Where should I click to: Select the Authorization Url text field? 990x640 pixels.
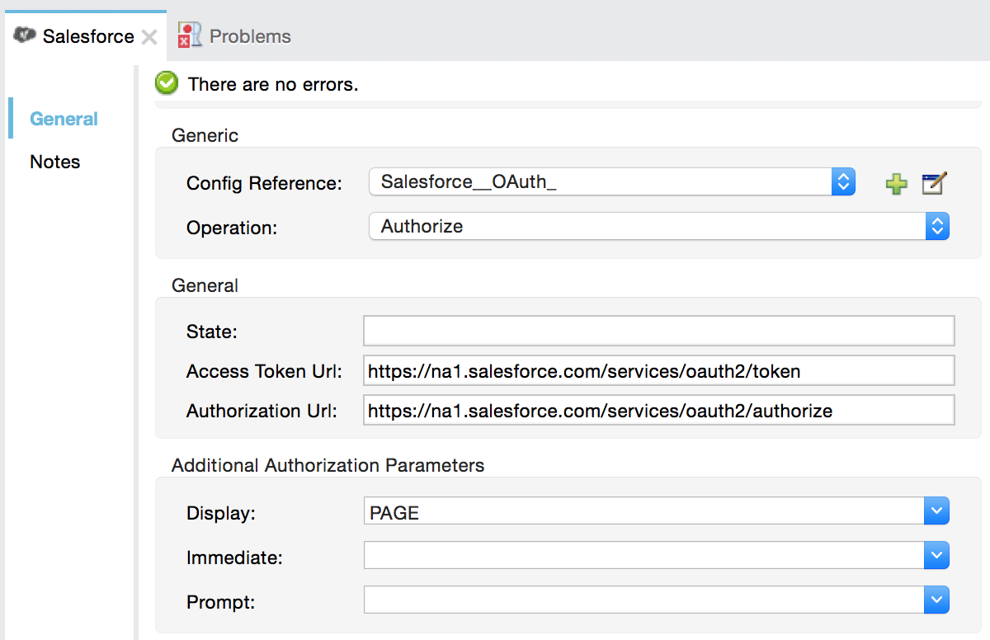[577, 410]
